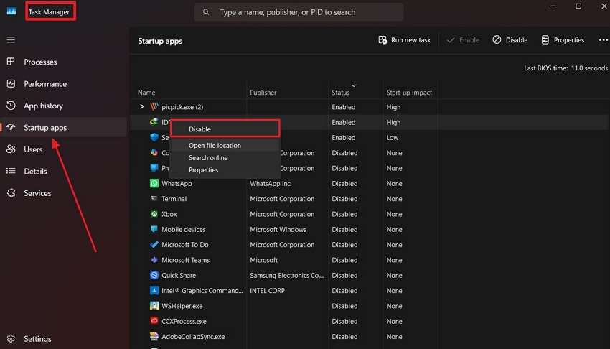610x349 pixels.
Task: Select the Mobile devices row name
Action: (x=183, y=229)
